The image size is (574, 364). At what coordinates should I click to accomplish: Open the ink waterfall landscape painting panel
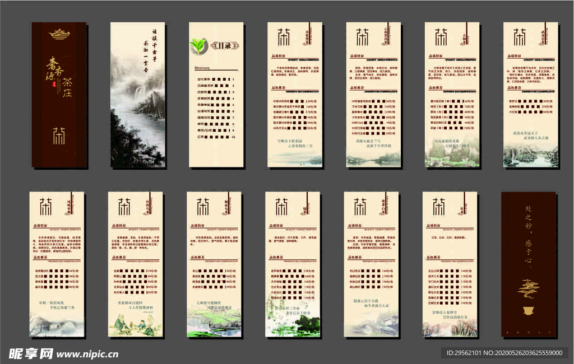tap(138, 95)
